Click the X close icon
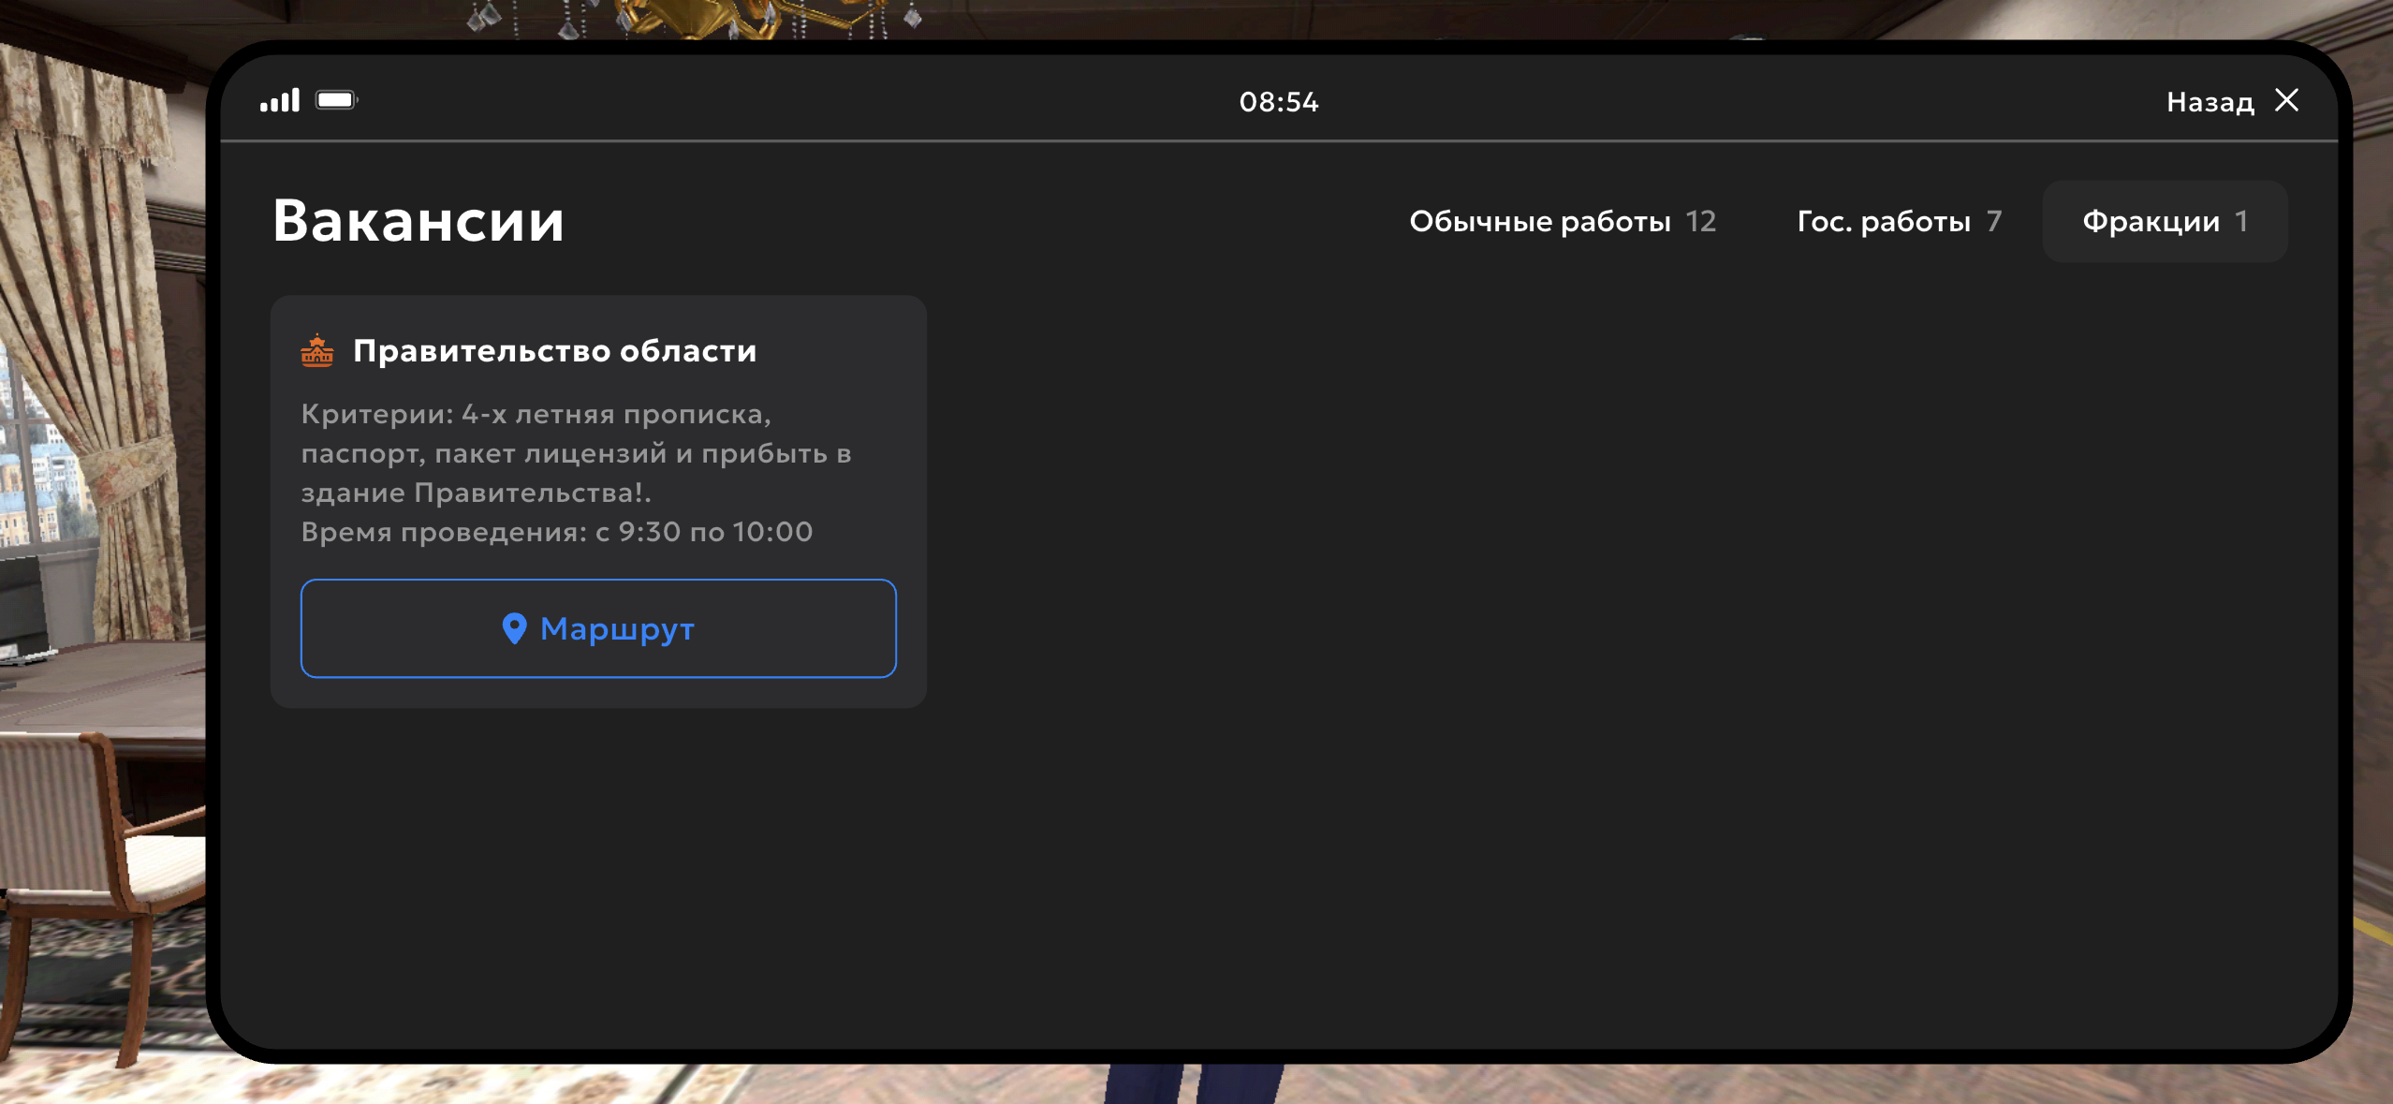This screenshot has height=1104, width=2393. point(2287,100)
